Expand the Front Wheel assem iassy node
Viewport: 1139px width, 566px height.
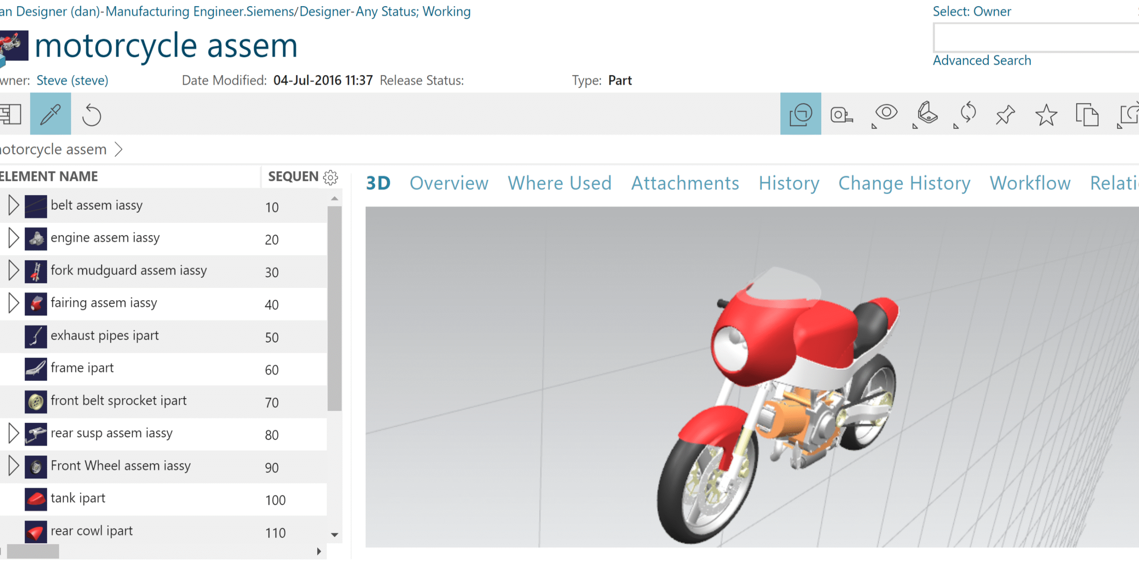13,466
